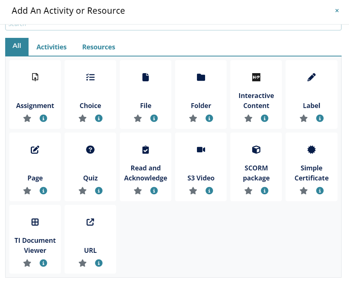Screen dimensions: 349x284
Task: Show info for the File resource
Action: 154,118
